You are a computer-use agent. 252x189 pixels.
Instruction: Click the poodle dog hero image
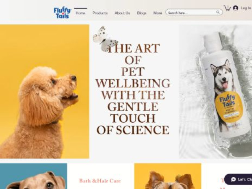tap(45, 92)
